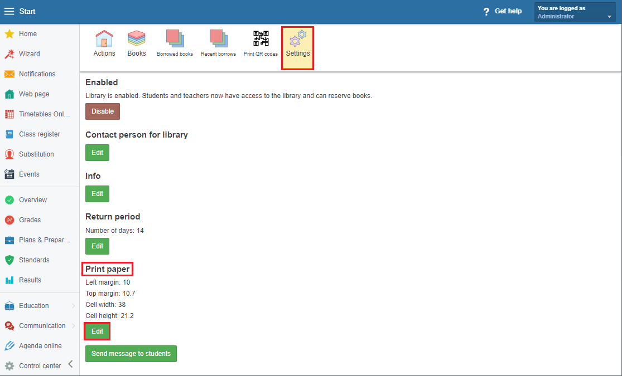Click the 'Number of days: 14' text
This screenshot has height=376, width=622.
coord(115,231)
